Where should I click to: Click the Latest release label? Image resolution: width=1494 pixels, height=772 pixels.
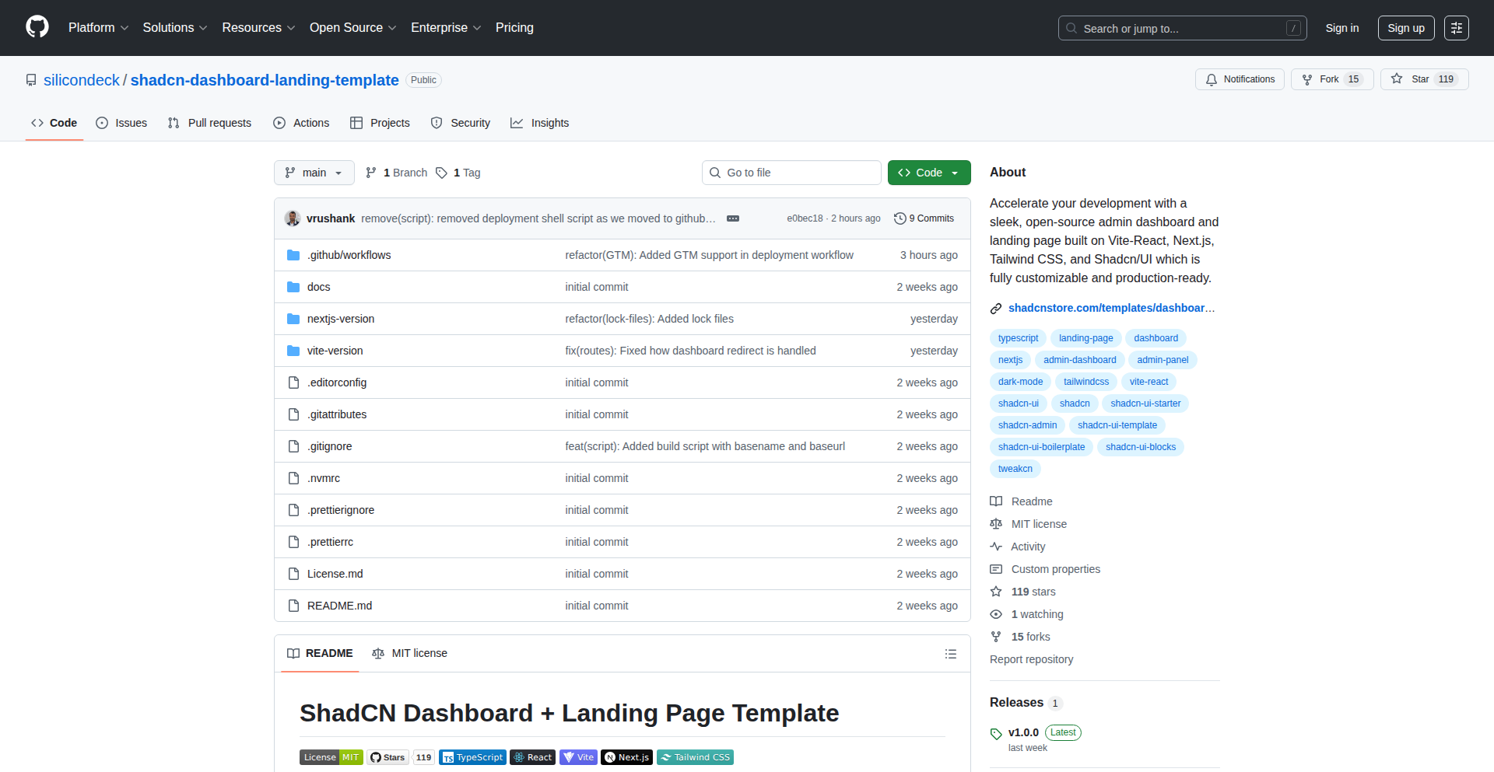tap(1063, 732)
